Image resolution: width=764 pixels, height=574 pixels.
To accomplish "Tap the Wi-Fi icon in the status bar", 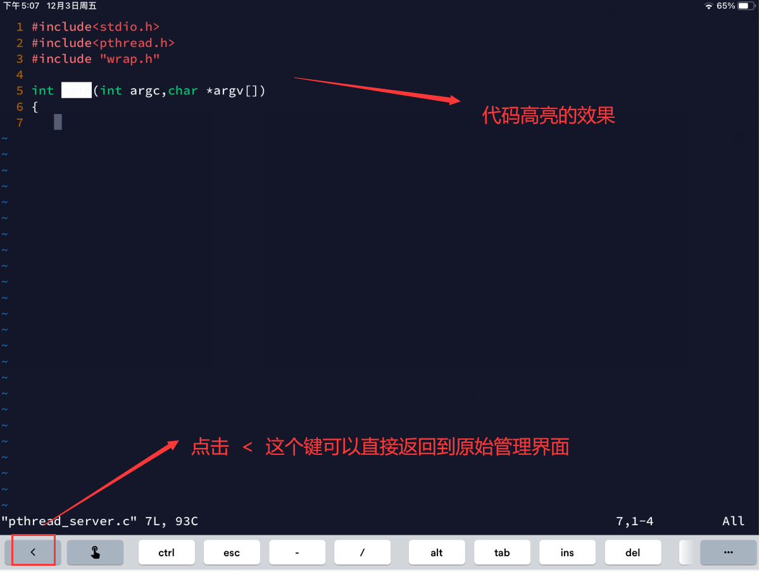I will 710,6.
